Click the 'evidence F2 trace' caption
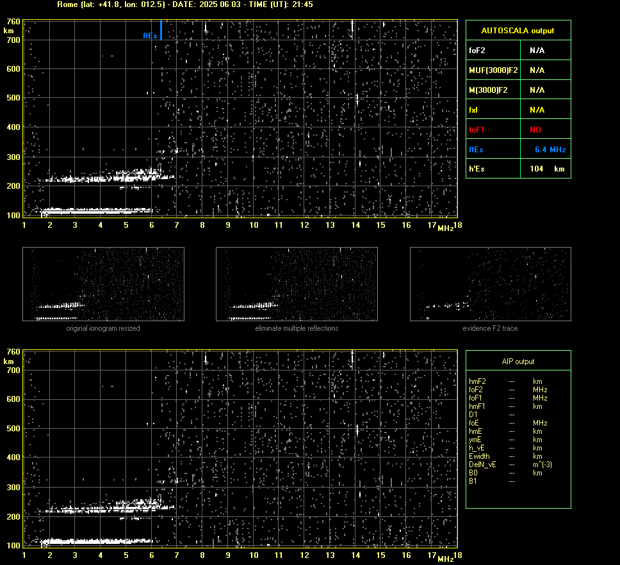This screenshot has width=620, height=565. pyautogui.click(x=491, y=328)
